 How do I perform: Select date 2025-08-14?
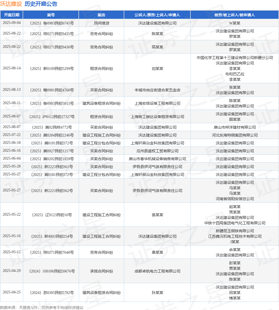(12, 68)
